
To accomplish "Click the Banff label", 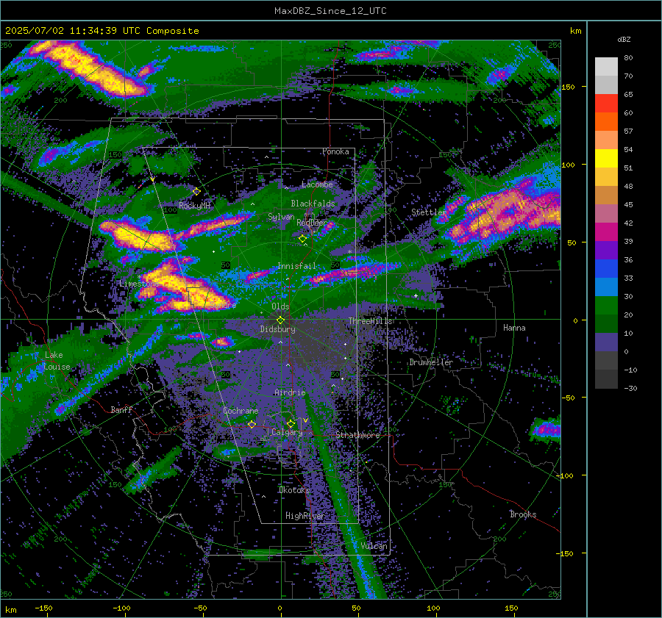I will (x=121, y=409).
